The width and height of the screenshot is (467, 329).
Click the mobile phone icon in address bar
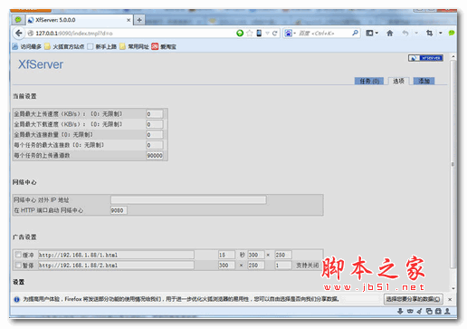[x=259, y=34]
